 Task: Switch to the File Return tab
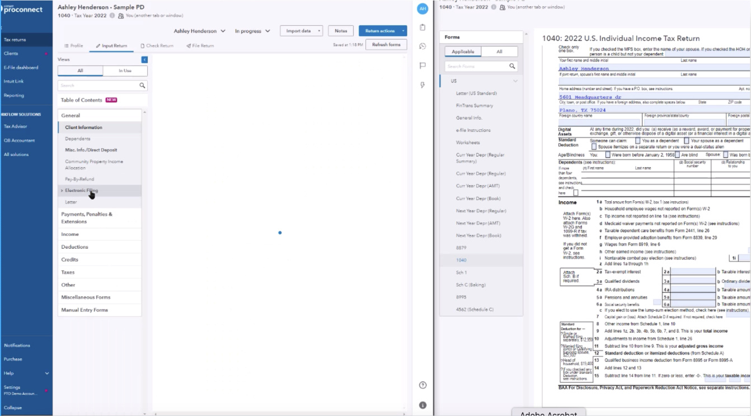coord(200,46)
